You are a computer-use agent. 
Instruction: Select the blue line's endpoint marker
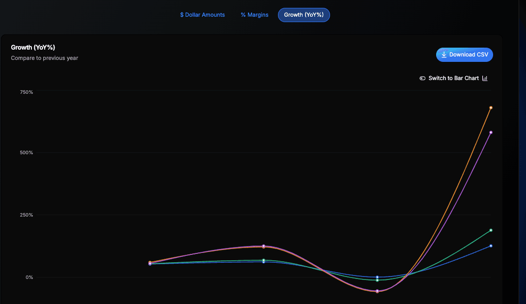tap(491, 246)
